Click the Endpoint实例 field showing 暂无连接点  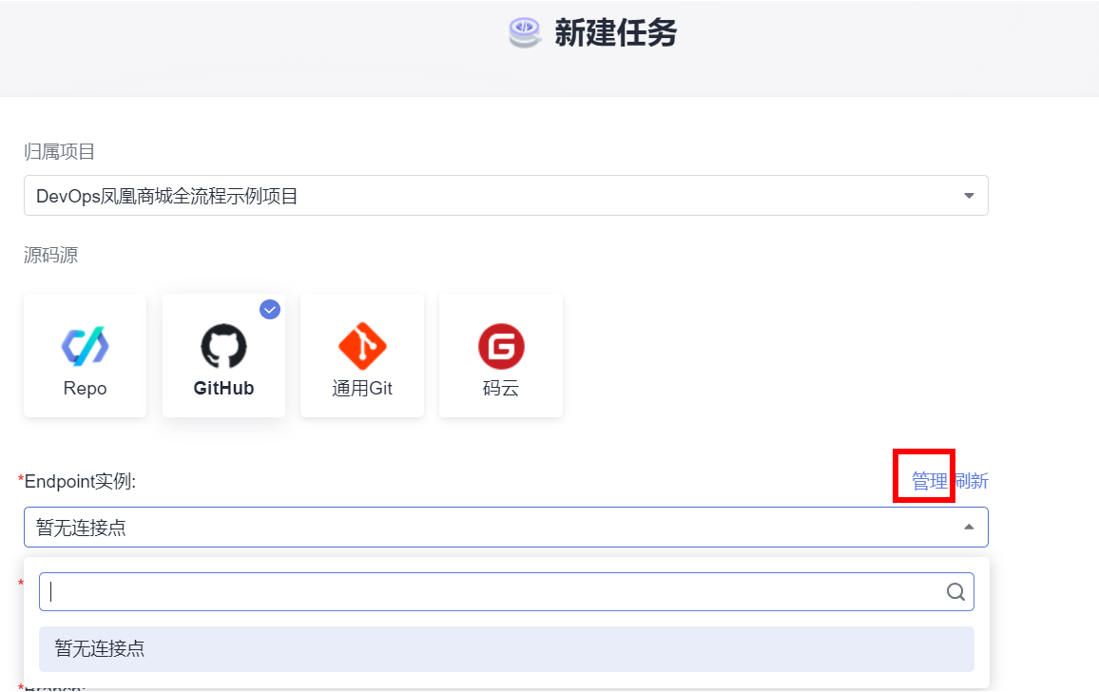pos(506,528)
